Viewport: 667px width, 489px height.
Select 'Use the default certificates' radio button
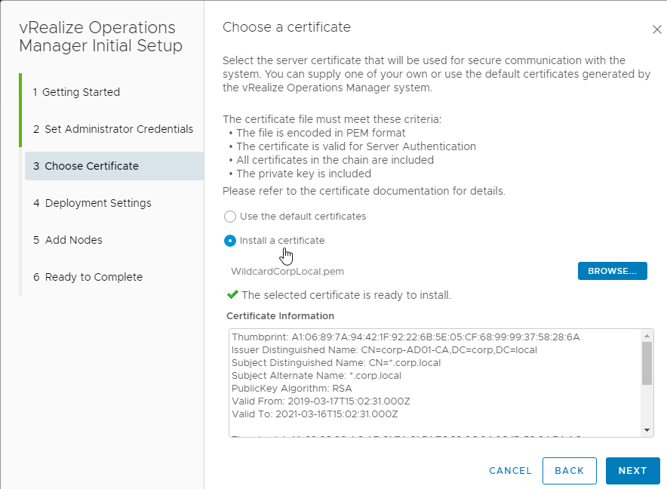coord(230,217)
